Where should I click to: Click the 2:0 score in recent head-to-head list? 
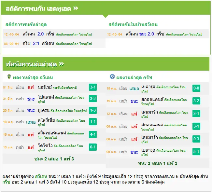pyautogui.click(x=40, y=34)
